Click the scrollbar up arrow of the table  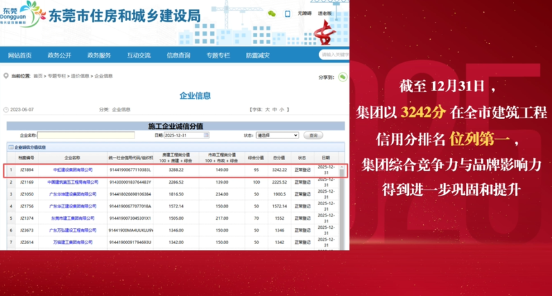point(341,167)
